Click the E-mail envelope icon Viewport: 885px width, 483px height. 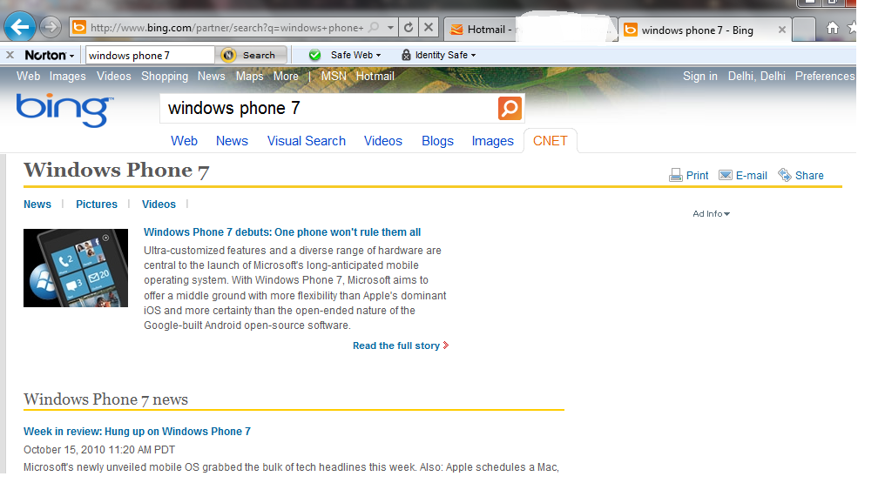coord(726,175)
